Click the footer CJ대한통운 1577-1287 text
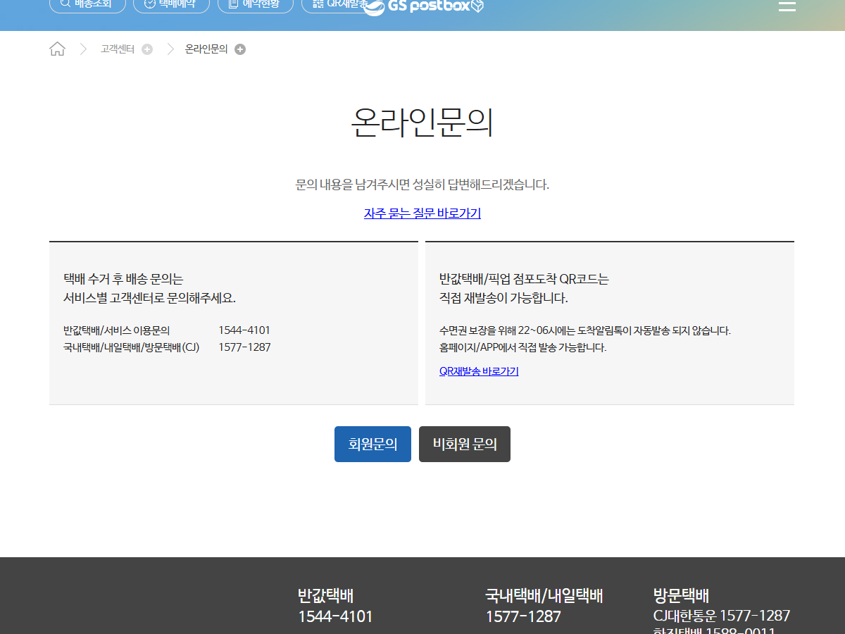Screen dimensions: 845x634 tap(722, 616)
